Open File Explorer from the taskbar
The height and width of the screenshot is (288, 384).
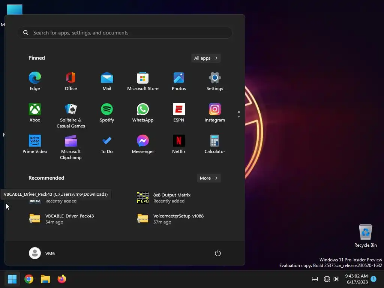tap(45, 279)
